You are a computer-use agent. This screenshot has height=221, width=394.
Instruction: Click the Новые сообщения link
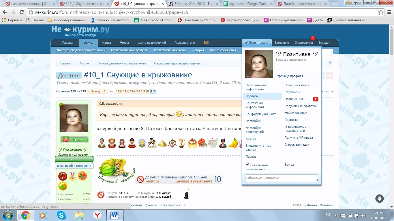coord(223,50)
